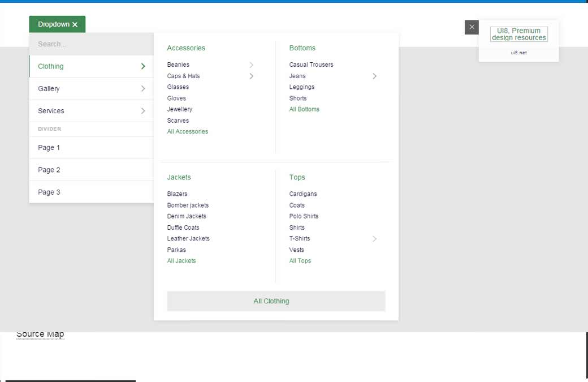
Task: Visit the UI8, Premium design resources link
Action: point(518,34)
